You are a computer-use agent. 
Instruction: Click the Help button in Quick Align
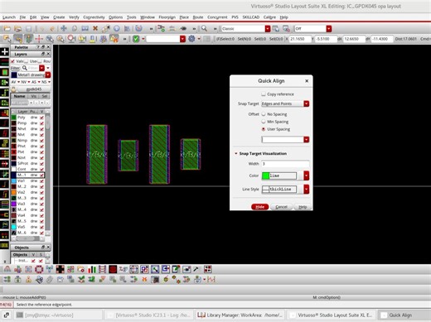[303, 207]
